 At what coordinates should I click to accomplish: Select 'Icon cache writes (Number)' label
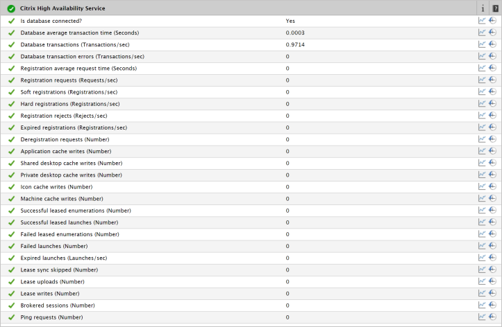tap(56, 187)
